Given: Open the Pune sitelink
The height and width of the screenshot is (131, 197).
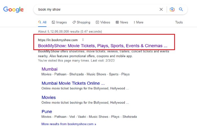Looking at the screenshot, I should 47,111.
